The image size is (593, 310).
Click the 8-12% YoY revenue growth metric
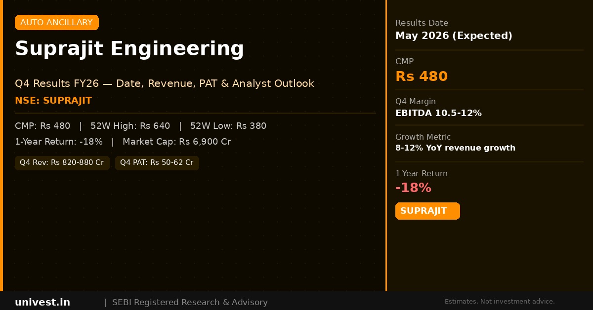pos(455,148)
